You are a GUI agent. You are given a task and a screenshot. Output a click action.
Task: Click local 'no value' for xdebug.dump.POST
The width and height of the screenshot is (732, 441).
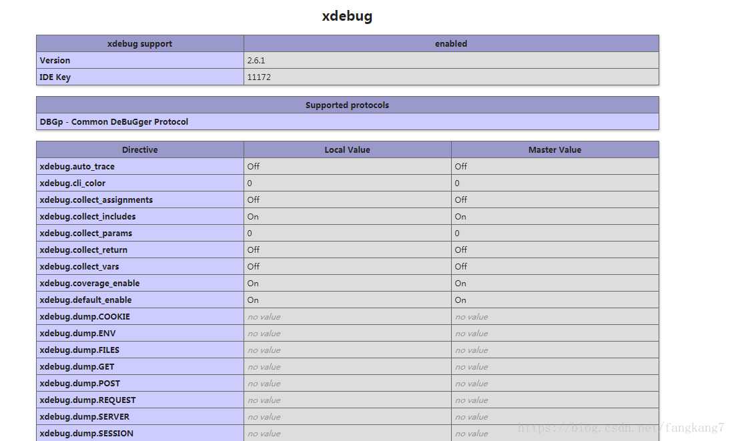tap(348, 383)
